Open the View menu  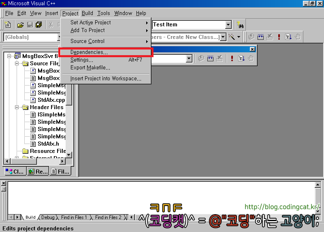(x=36, y=13)
